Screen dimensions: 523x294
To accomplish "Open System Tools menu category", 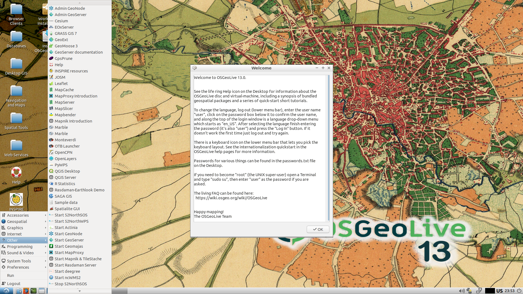I will 24,261.
